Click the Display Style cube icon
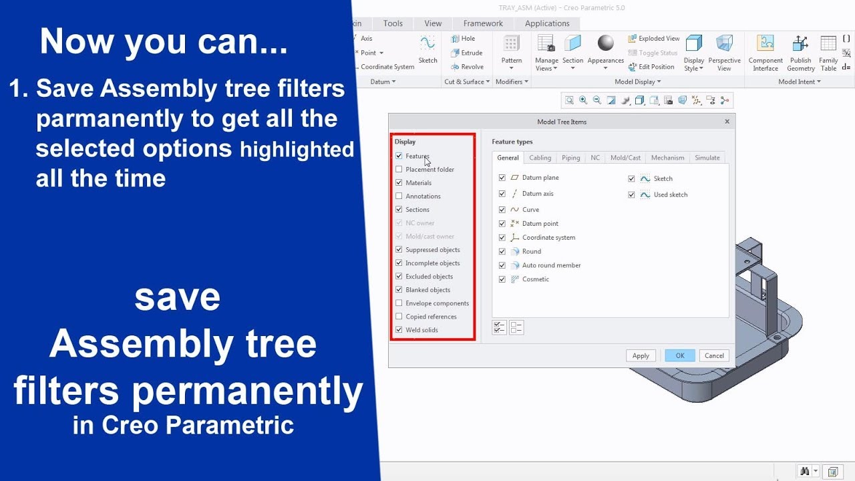The image size is (855, 481). coord(694,43)
